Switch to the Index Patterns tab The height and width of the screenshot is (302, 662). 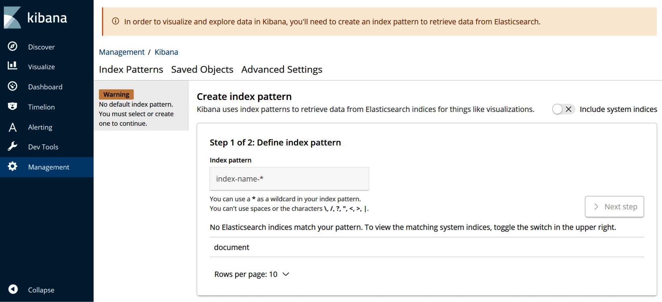pos(131,69)
